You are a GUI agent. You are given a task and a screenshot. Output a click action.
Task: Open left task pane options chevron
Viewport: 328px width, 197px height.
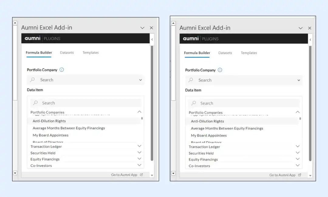[142, 28]
